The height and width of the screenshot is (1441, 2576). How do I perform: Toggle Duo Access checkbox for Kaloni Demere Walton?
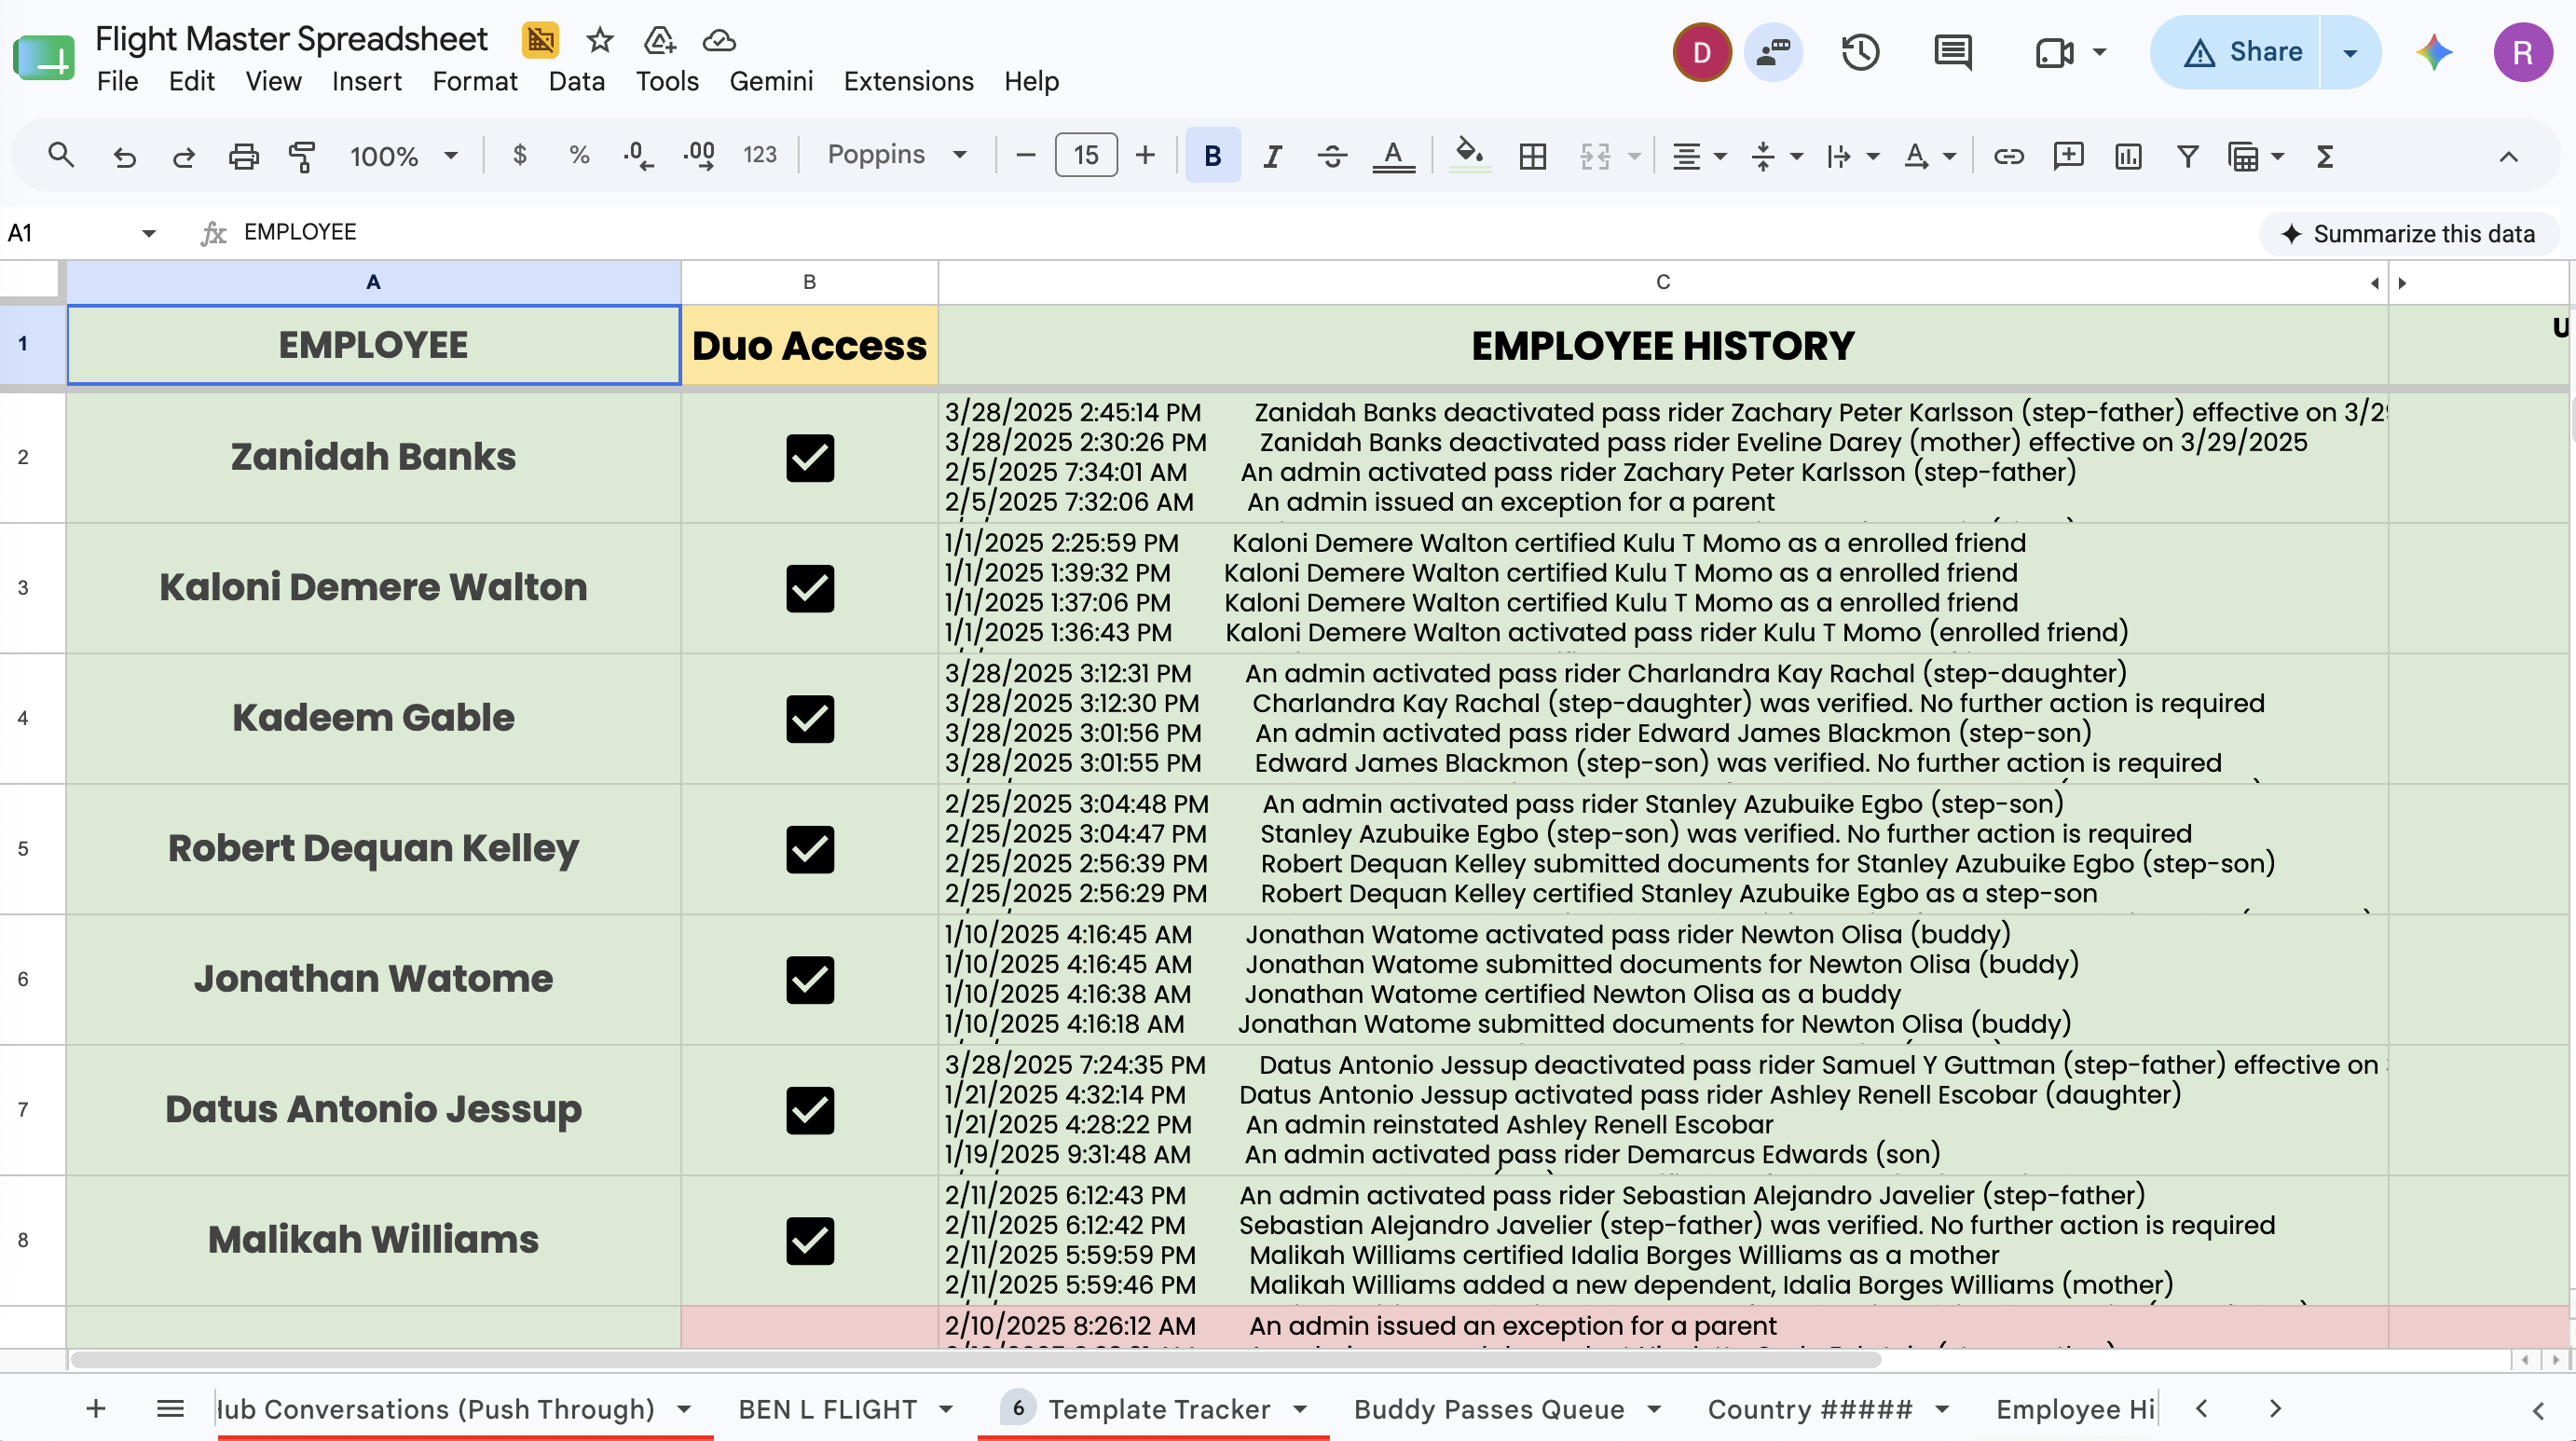tap(809, 588)
